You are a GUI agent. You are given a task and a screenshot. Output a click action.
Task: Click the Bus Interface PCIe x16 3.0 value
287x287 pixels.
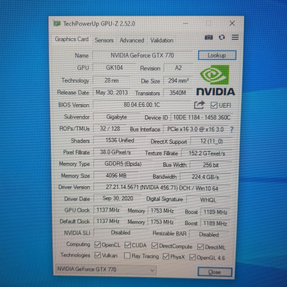coord(196,130)
